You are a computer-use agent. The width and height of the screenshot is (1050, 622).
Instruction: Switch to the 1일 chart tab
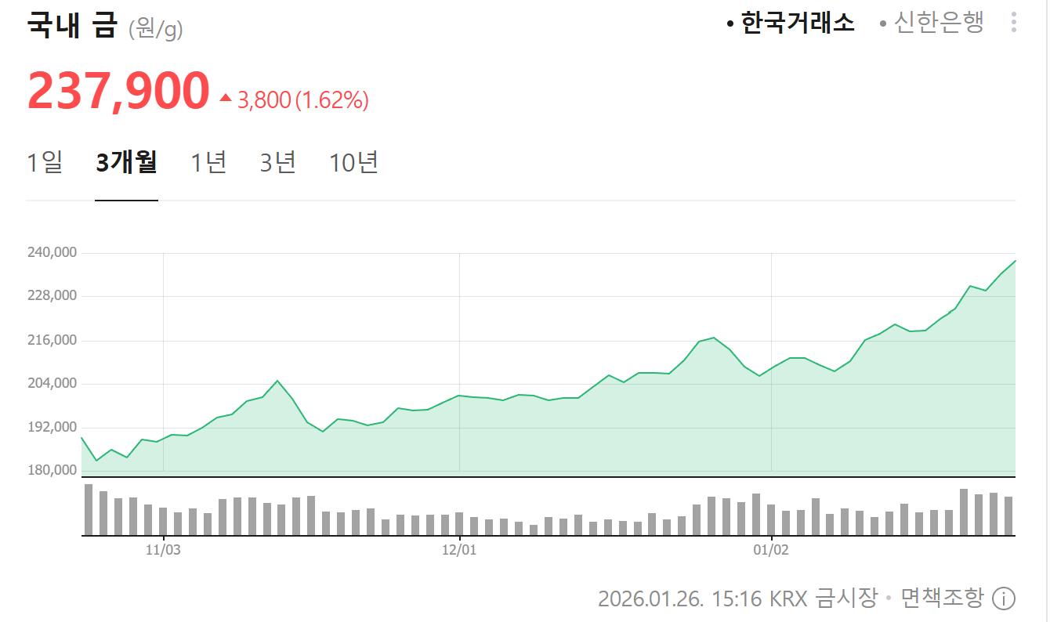pyautogui.click(x=45, y=162)
